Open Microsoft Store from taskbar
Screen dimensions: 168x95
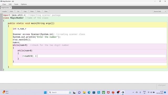(94, 92)
